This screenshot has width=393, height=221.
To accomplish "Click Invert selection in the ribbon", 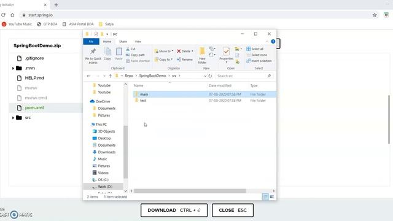I will 259,61.
